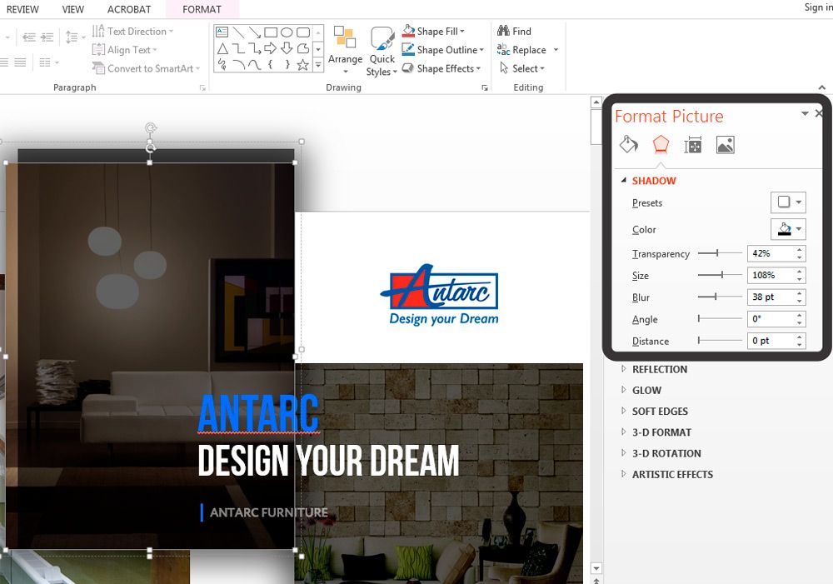
Task: Expand the GLOW section
Action: pos(624,390)
